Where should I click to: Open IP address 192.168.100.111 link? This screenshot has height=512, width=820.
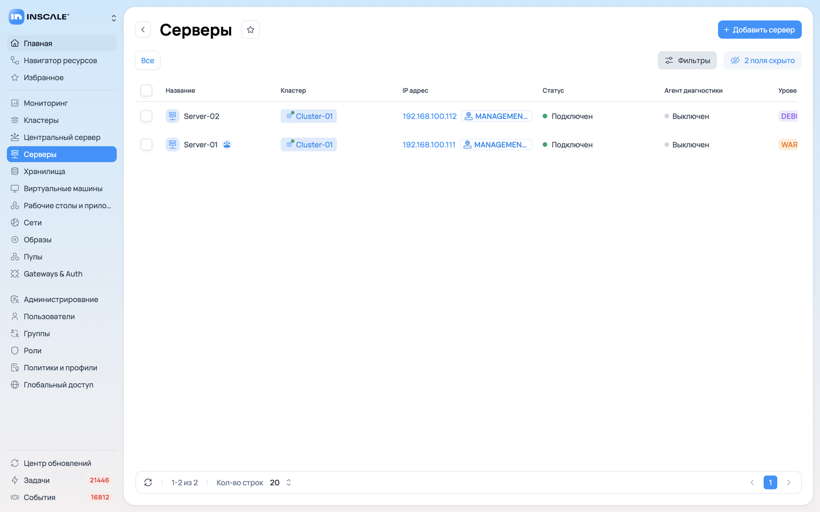tap(429, 145)
